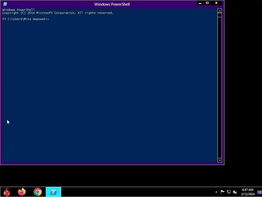Click the Copyright (C) 2014 Microsoft Corporation line
This screenshot has width=262, height=197.
(58, 13)
